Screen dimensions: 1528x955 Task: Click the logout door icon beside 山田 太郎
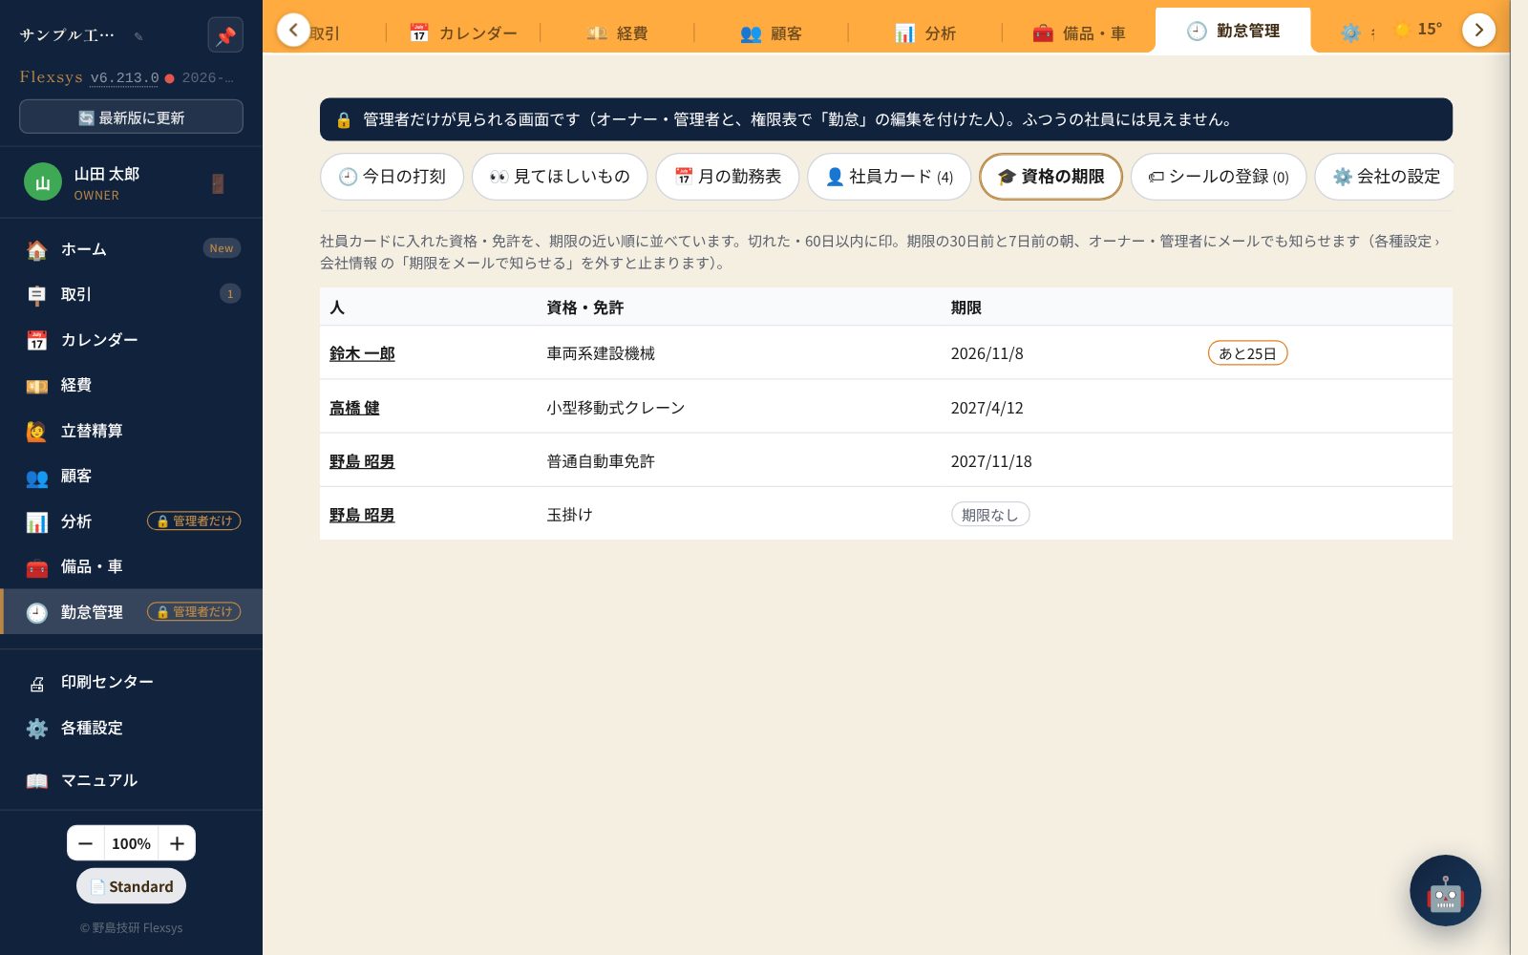coord(218,183)
